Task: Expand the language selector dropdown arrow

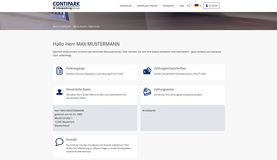Action: point(200,6)
